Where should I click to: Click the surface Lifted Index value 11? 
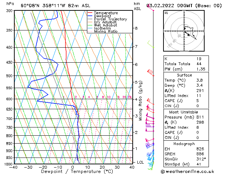(x=199, y=96)
